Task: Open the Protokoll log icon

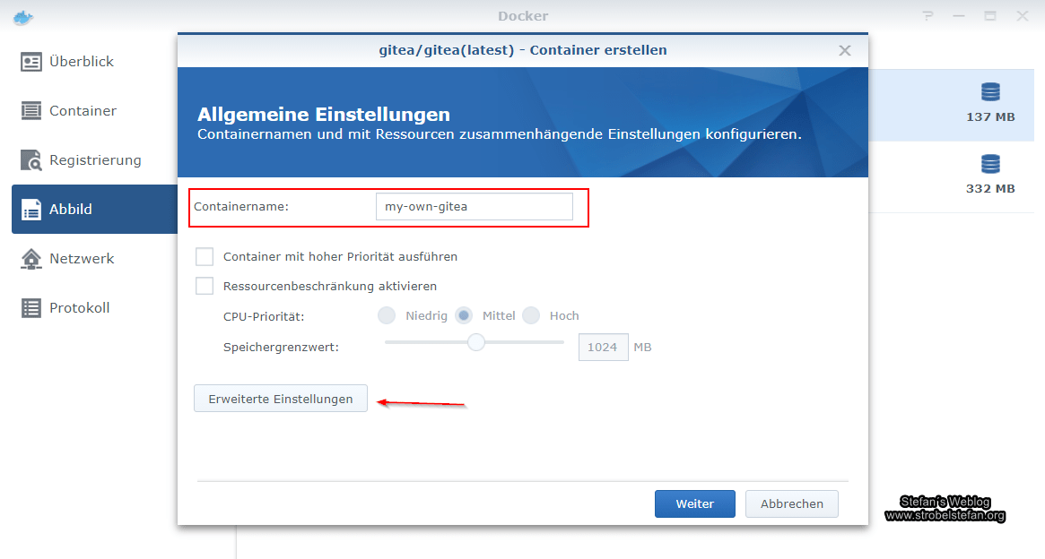Action: [x=31, y=308]
